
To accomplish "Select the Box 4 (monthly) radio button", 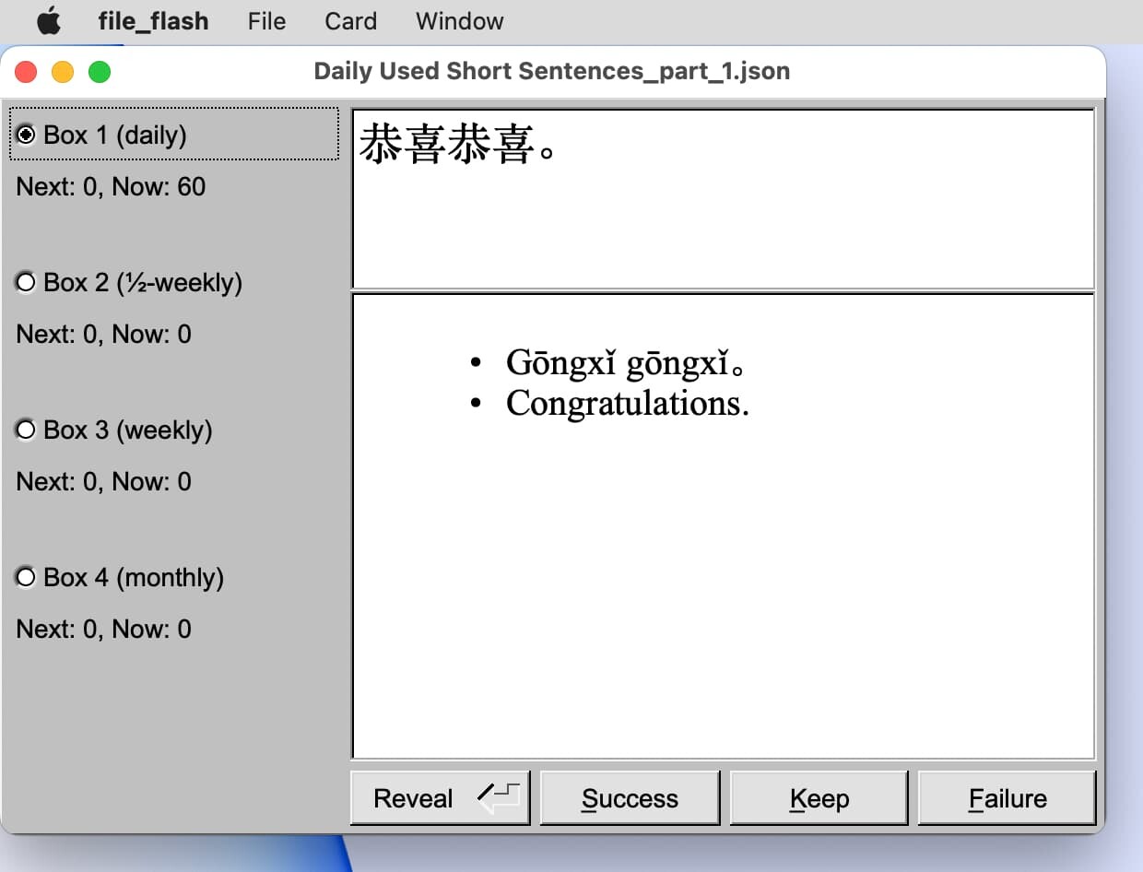I will [27, 577].
